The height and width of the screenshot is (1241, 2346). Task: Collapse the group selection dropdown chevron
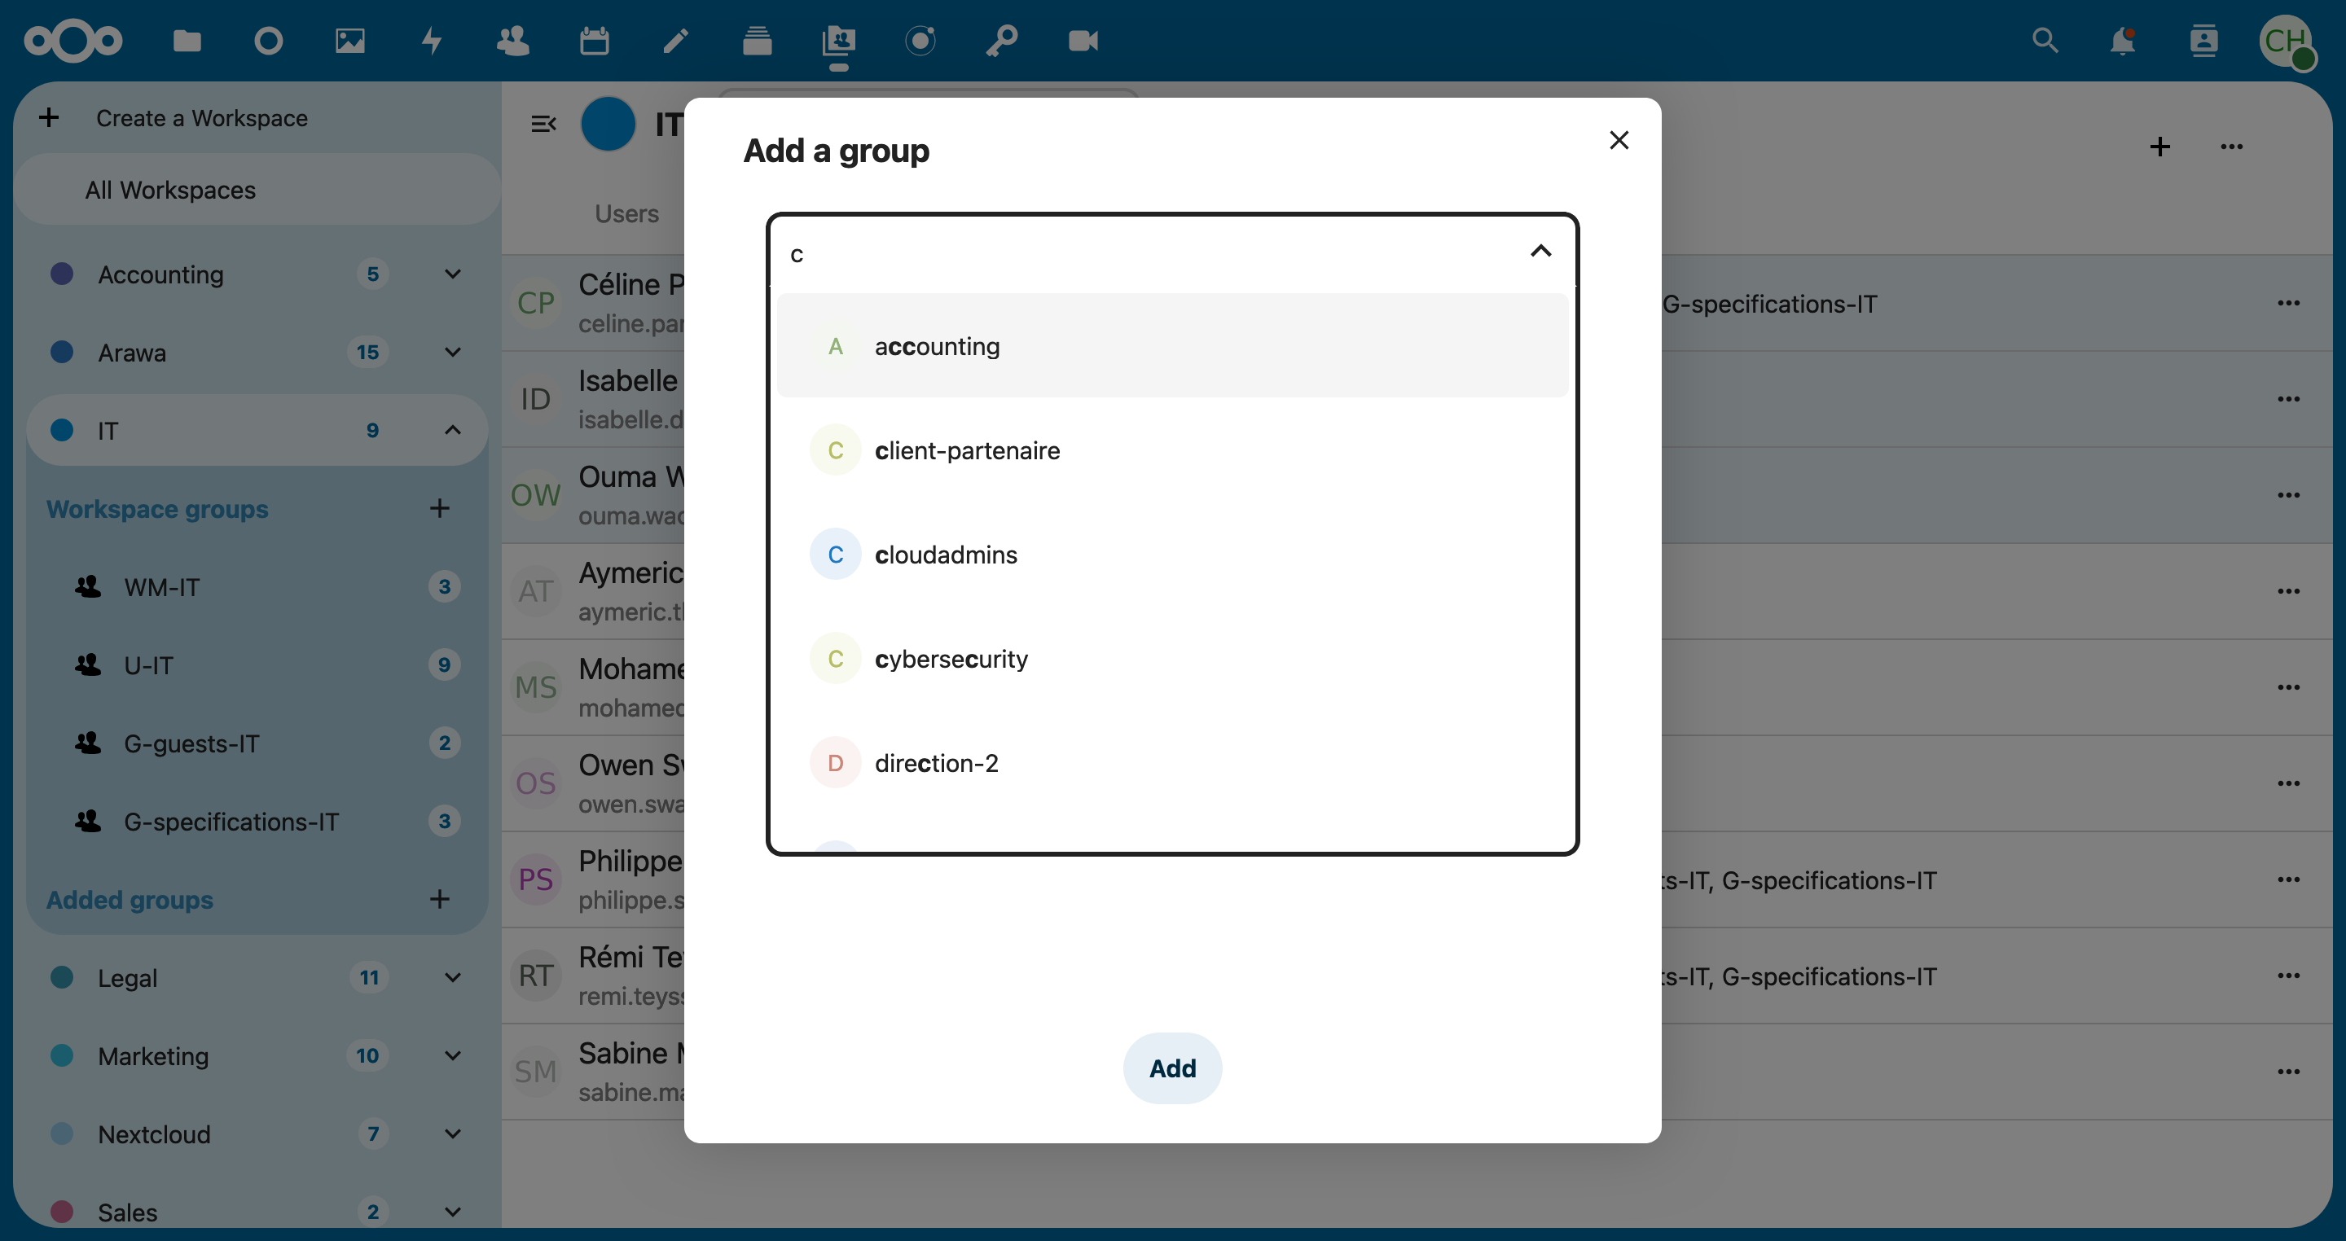coord(1540,252)
